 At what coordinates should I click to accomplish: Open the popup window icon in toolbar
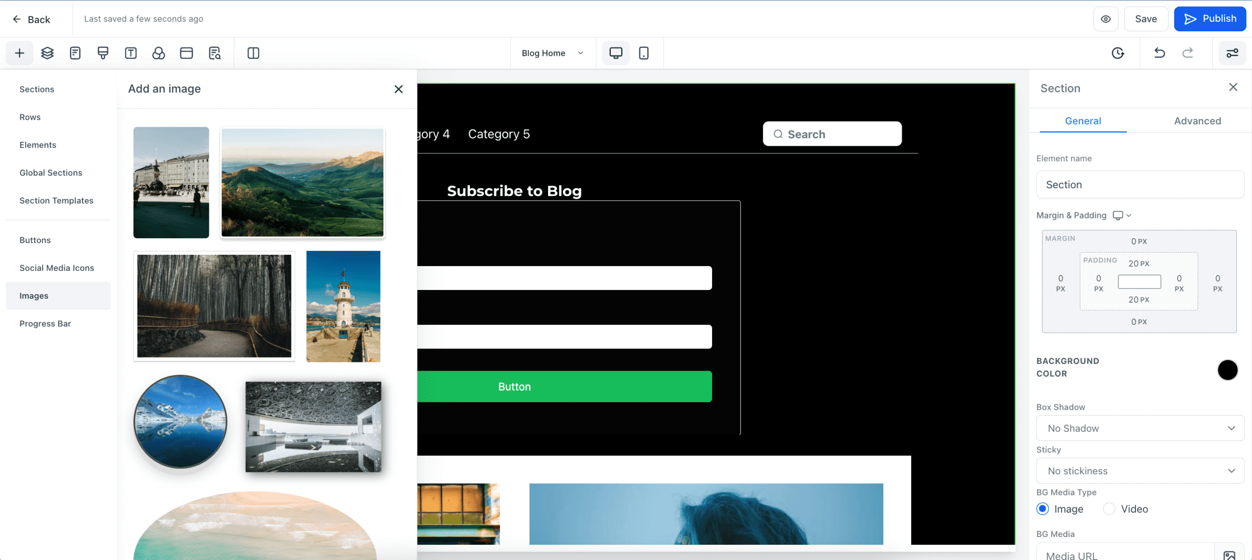186,53
